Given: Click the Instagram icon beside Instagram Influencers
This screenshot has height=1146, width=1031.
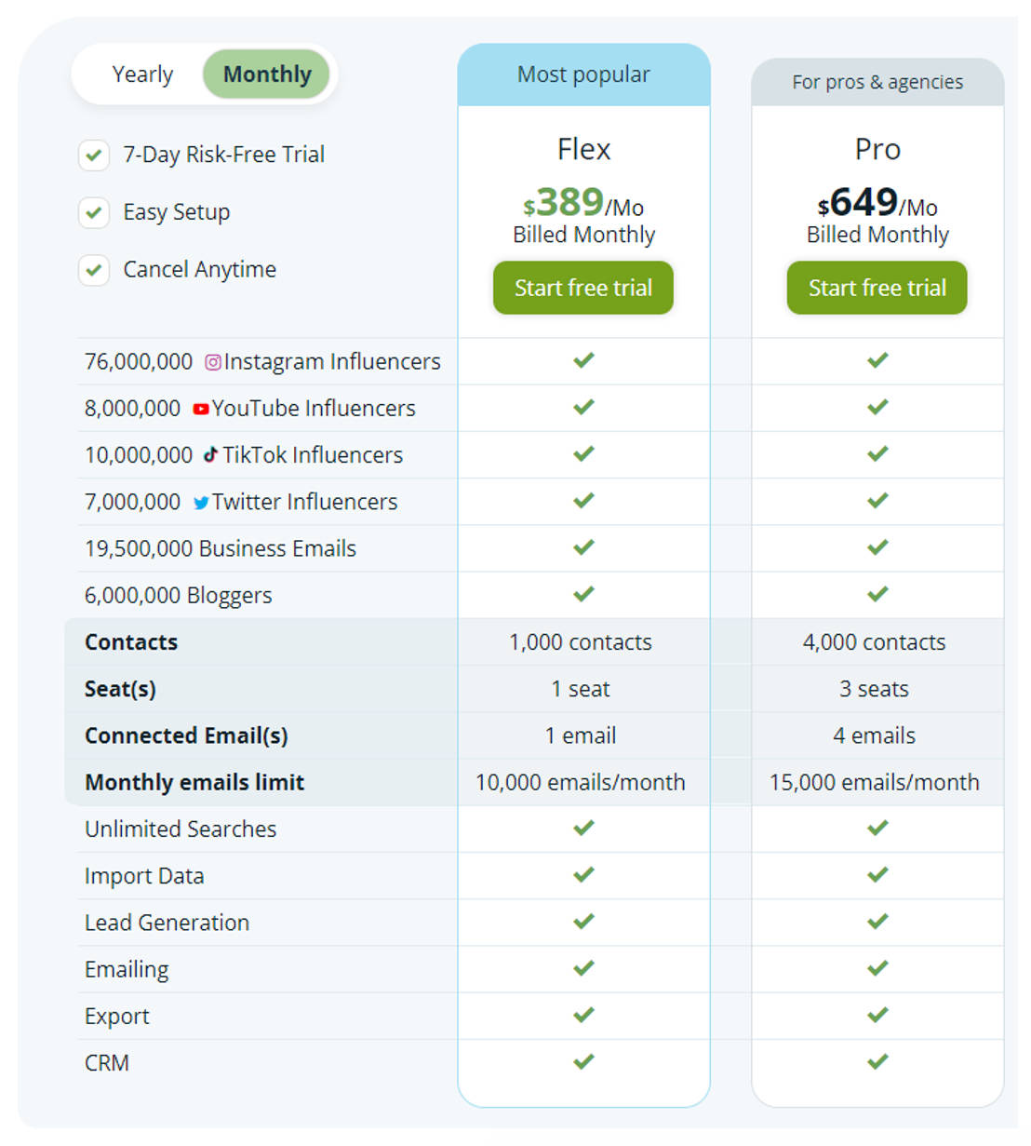Looking at the screenshot, I should tap(213, 362).
